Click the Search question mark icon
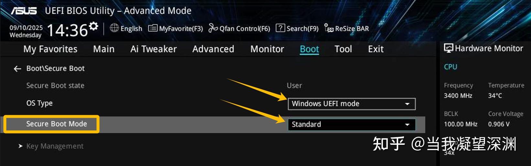 (x=280, y=28)
